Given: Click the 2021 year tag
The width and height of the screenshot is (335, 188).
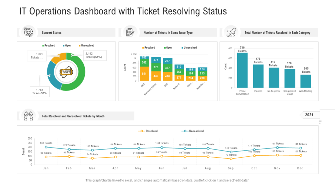Looking at the screenshot, I should [x=309, y=115].
